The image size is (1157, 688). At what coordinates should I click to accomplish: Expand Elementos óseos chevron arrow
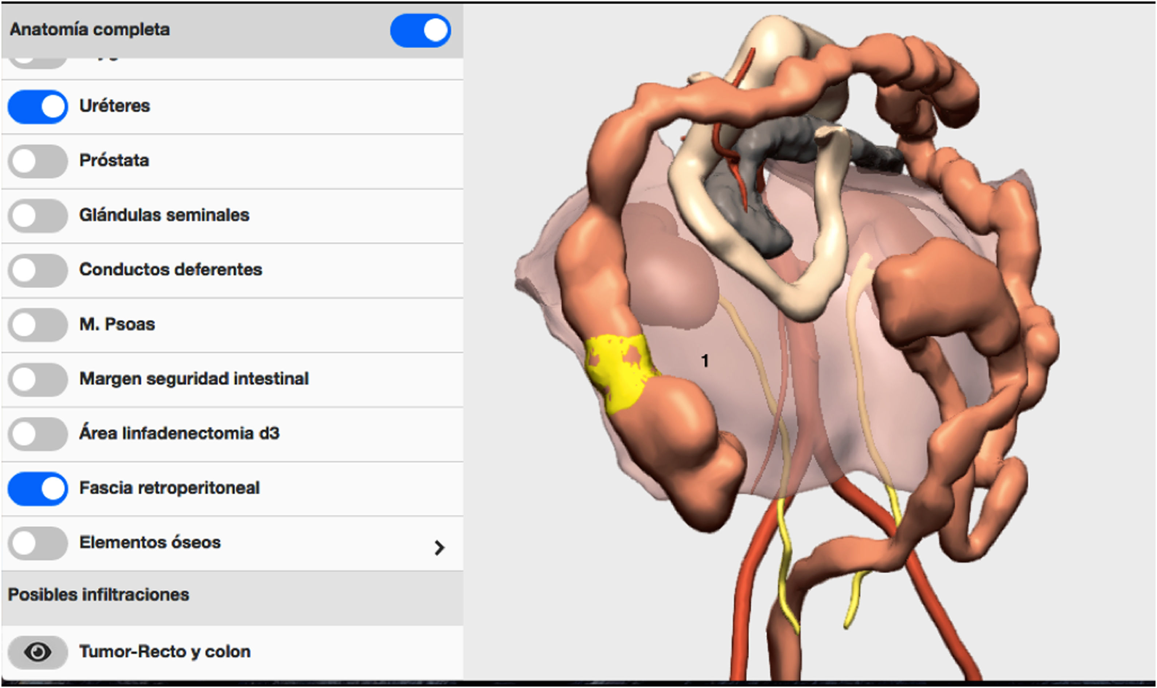[439, 548]
